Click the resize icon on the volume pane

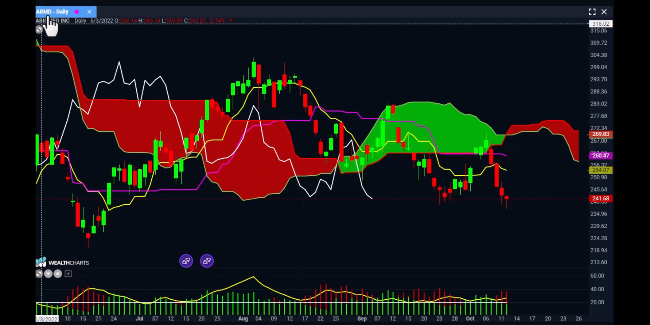click(39, 274)
